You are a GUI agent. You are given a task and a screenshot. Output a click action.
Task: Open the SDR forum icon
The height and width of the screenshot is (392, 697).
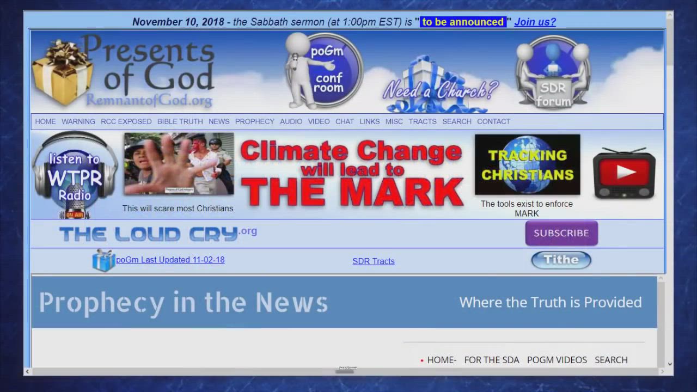point(553,72)
